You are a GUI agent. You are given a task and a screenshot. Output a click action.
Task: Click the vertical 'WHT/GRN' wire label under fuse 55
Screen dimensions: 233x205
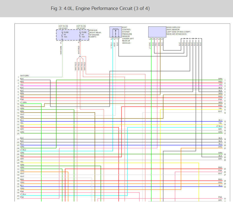coord(61,50)
